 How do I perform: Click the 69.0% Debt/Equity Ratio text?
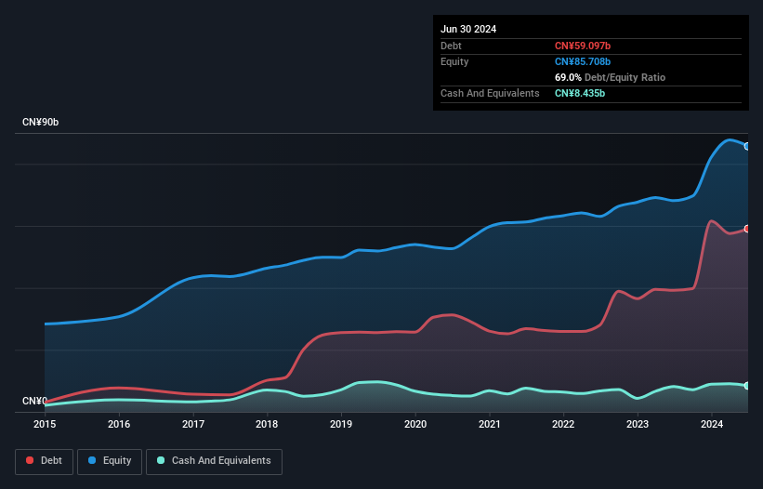pos(610,77)
